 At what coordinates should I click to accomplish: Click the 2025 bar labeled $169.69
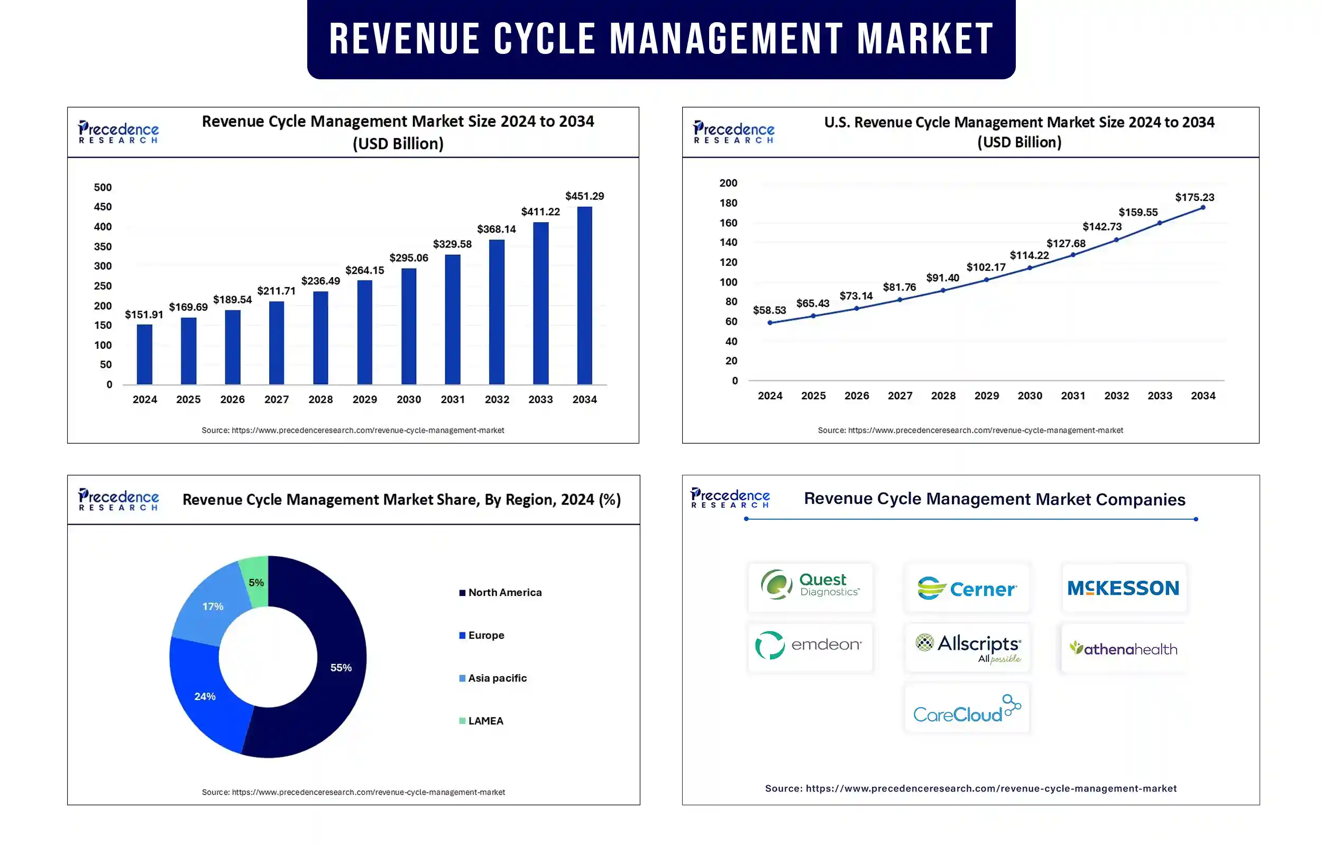click(188, 351)
